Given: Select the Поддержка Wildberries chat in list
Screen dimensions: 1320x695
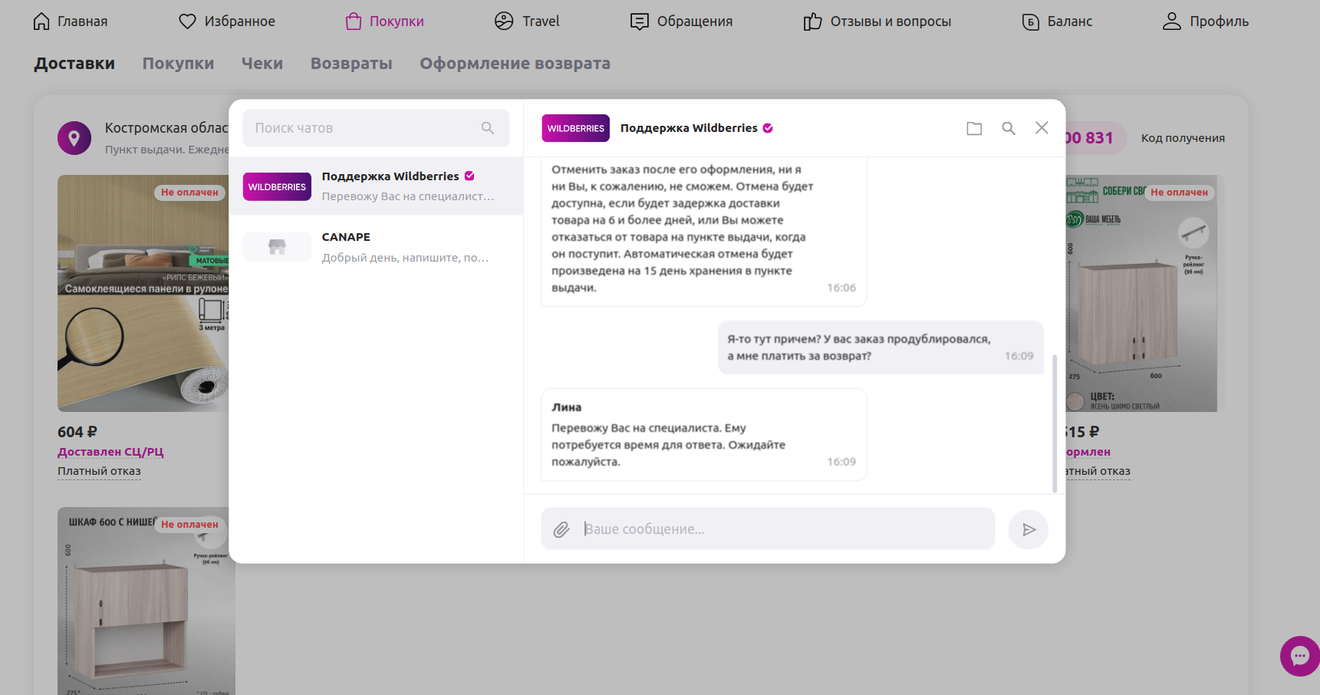Looking at the screenshot, I should [376, 186].
